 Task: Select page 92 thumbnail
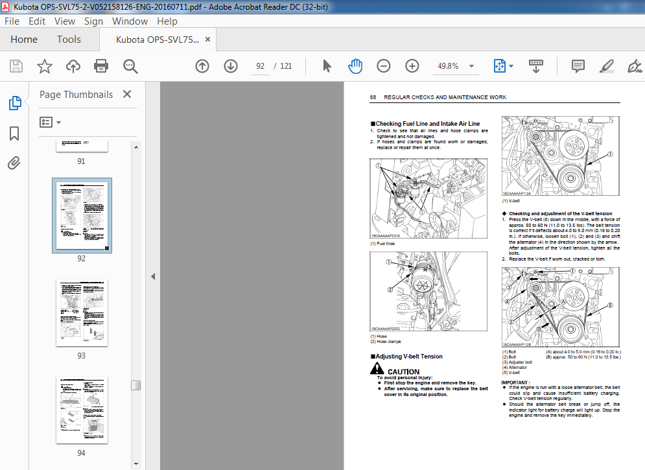[82, 215]
